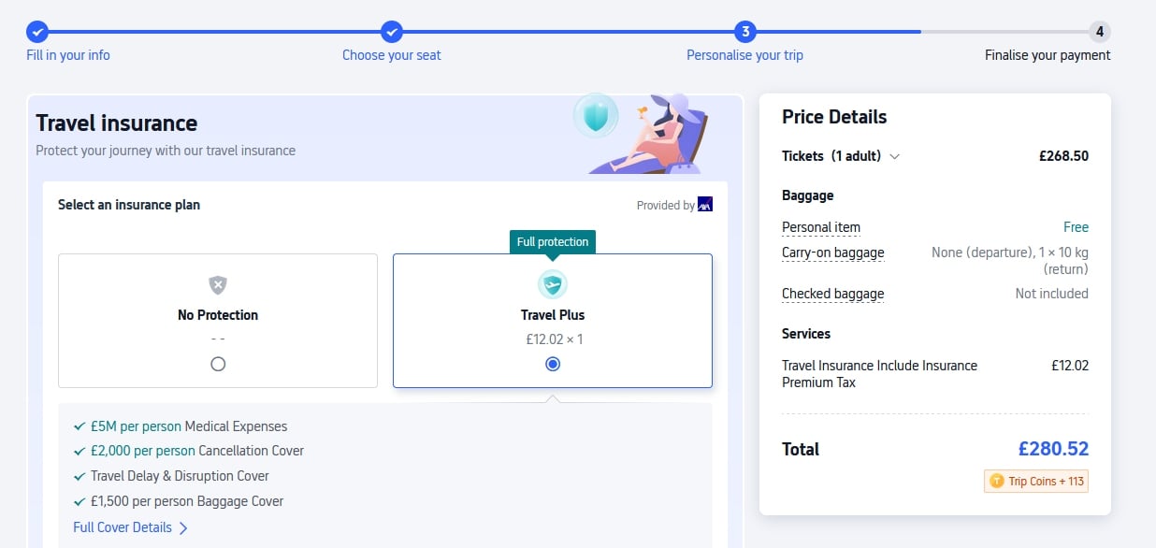Click Carry-on baggage link

click(832, 252)
